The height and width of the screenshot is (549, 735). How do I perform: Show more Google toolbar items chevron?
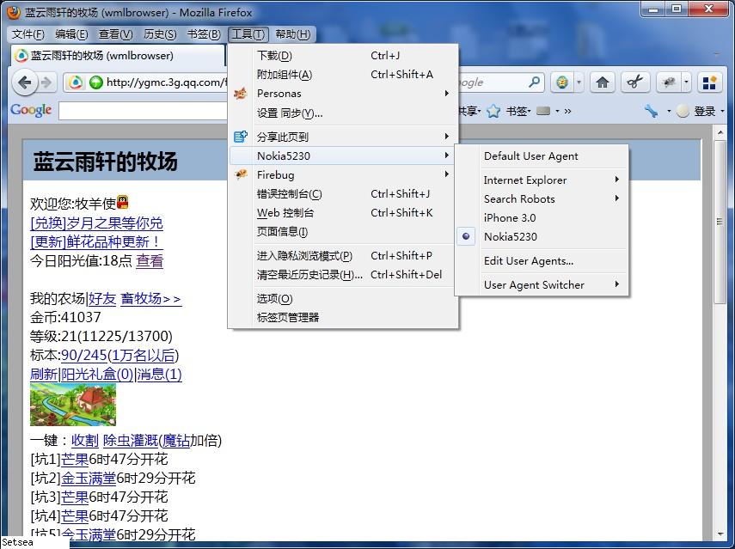567,112
